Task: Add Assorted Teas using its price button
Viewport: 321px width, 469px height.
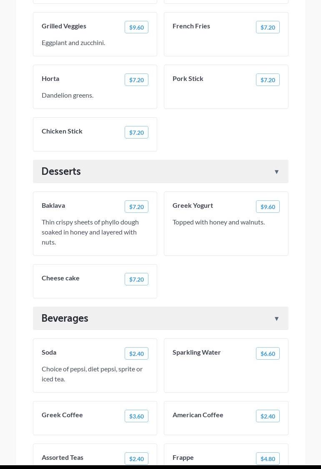Action: (136, 459)
